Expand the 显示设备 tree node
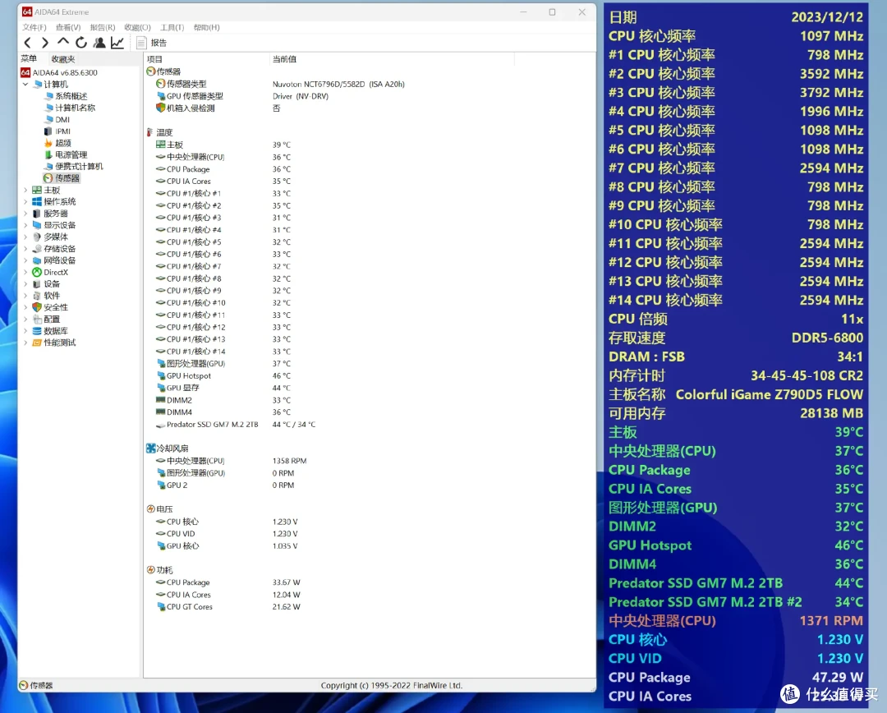 (25, 225)
